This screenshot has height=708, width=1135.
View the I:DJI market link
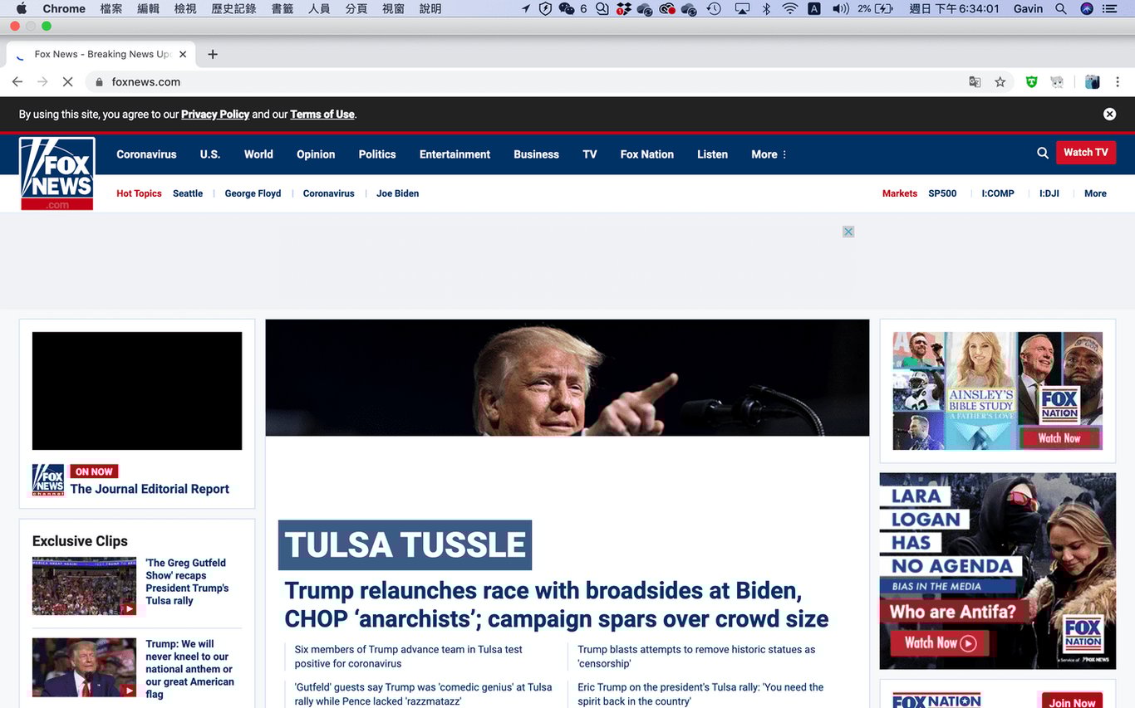click(x=1049, y=193)
